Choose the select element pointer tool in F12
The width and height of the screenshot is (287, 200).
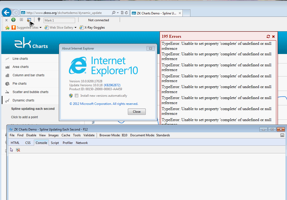[12, 150]
